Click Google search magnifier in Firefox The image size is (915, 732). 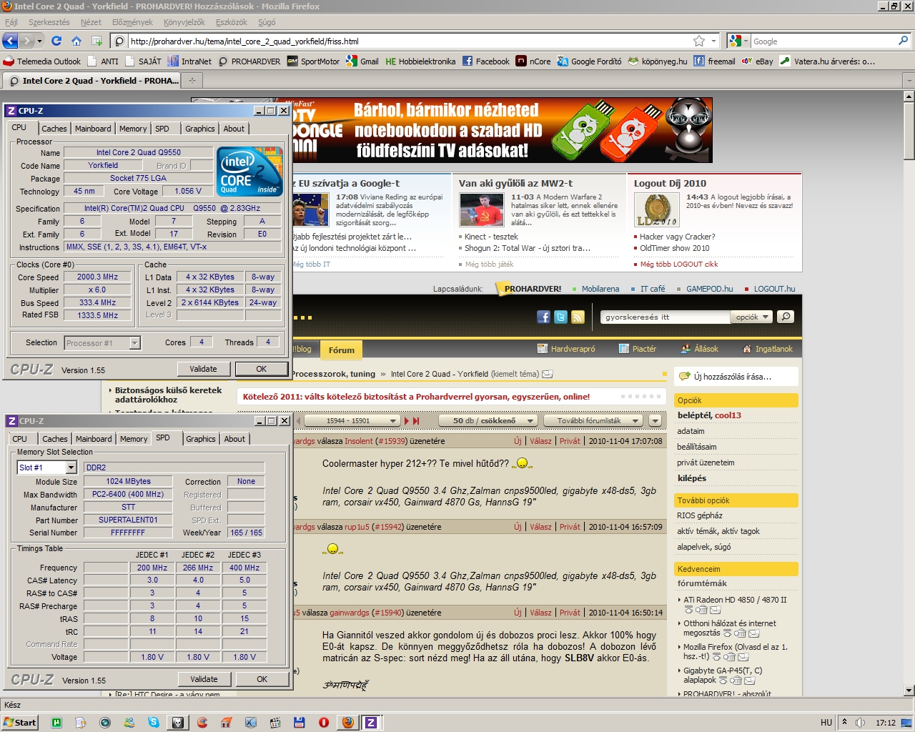pos(904,41)
